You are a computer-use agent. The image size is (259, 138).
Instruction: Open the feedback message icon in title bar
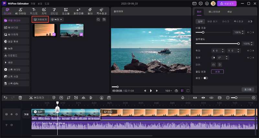(x=201, y=4)
